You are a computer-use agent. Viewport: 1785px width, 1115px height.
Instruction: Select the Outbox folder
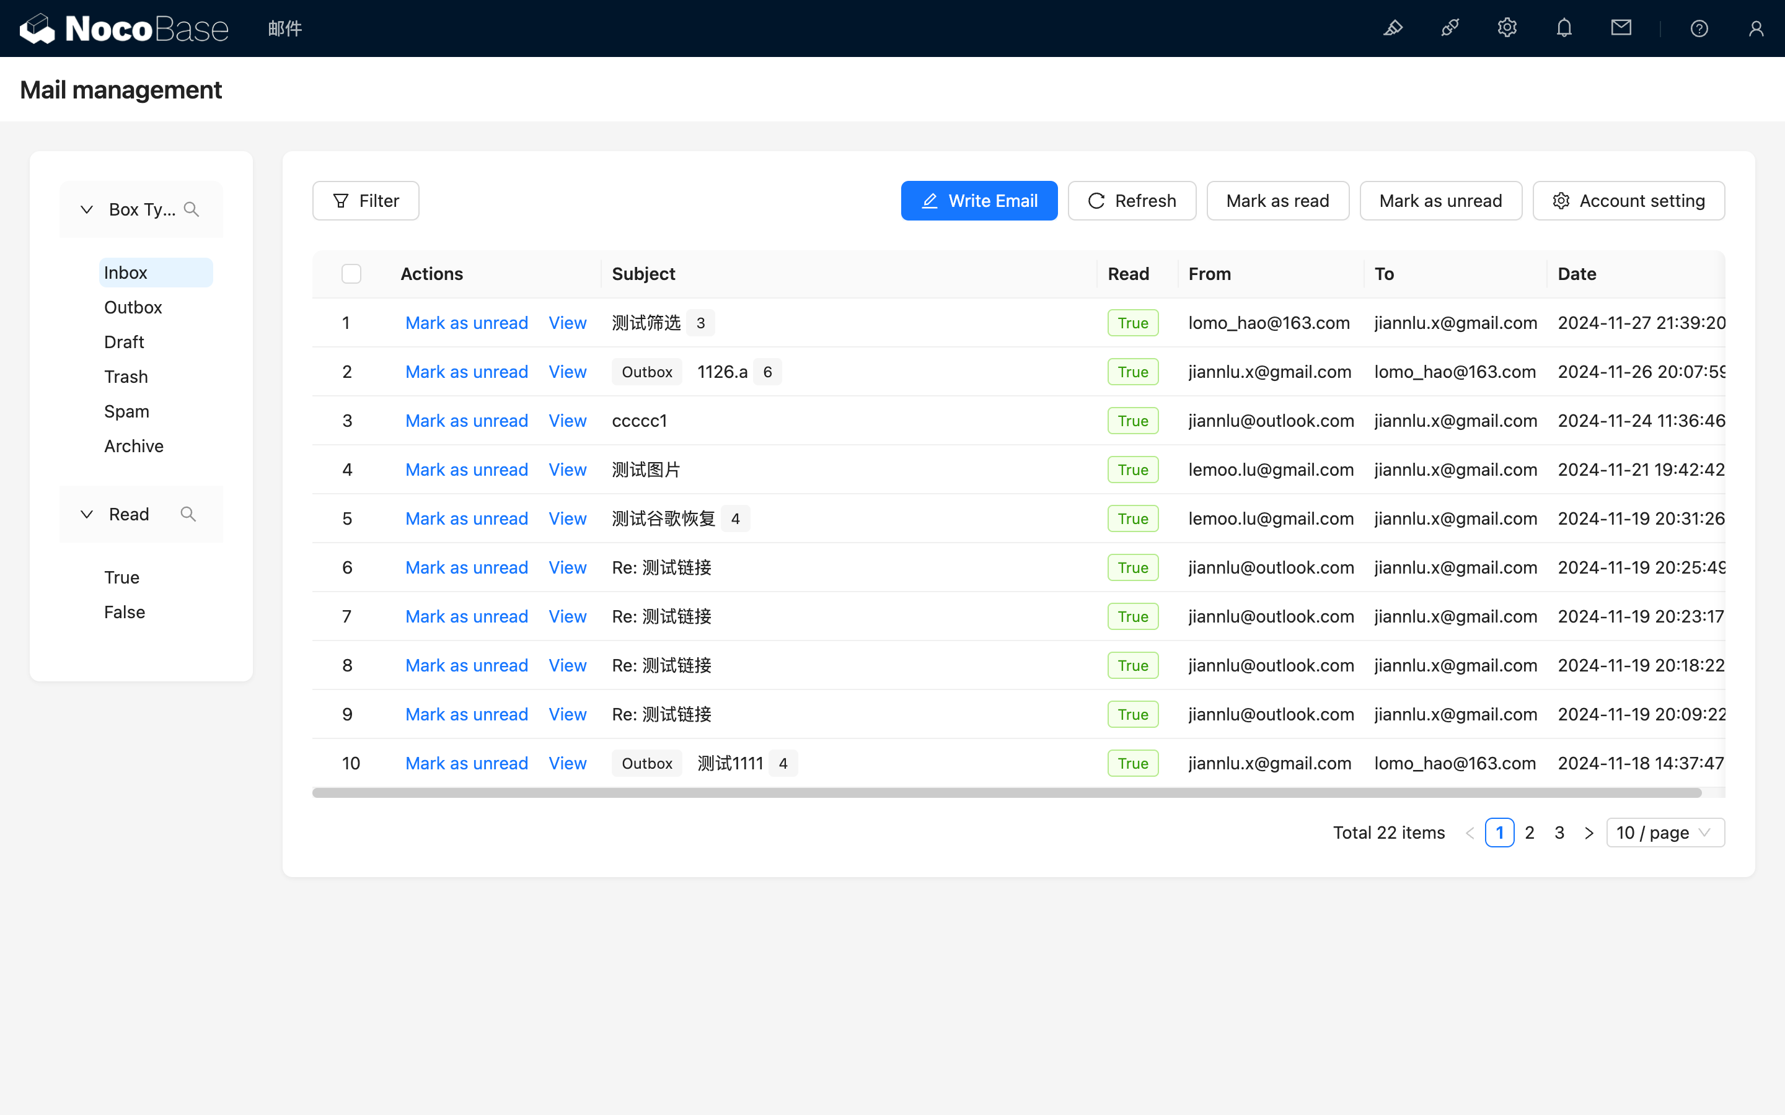pyautogui.click(x=133, y=307)
